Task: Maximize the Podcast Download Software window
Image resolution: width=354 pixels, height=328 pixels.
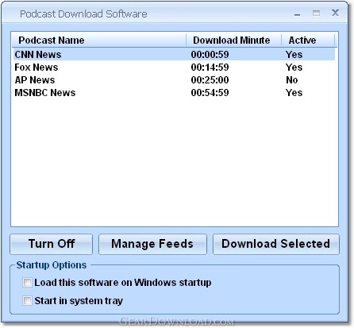Action: pyautogui.click(x=316, y=13)
